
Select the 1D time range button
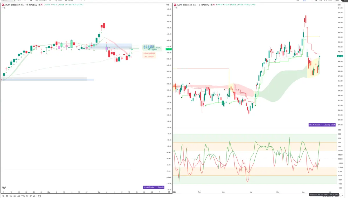[x=3, y=196]
